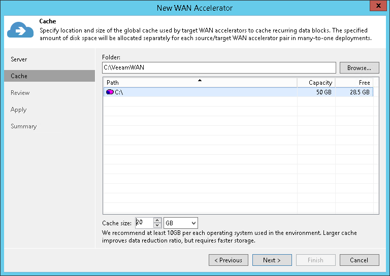Viewport: 390px width, 276px height.
Task: Open the Review step
Action: [x=20, y=93]
